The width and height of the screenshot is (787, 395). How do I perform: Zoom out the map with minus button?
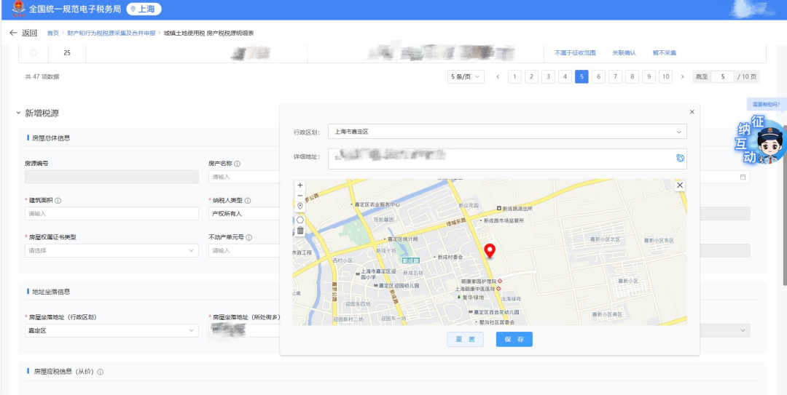(299, 196)
